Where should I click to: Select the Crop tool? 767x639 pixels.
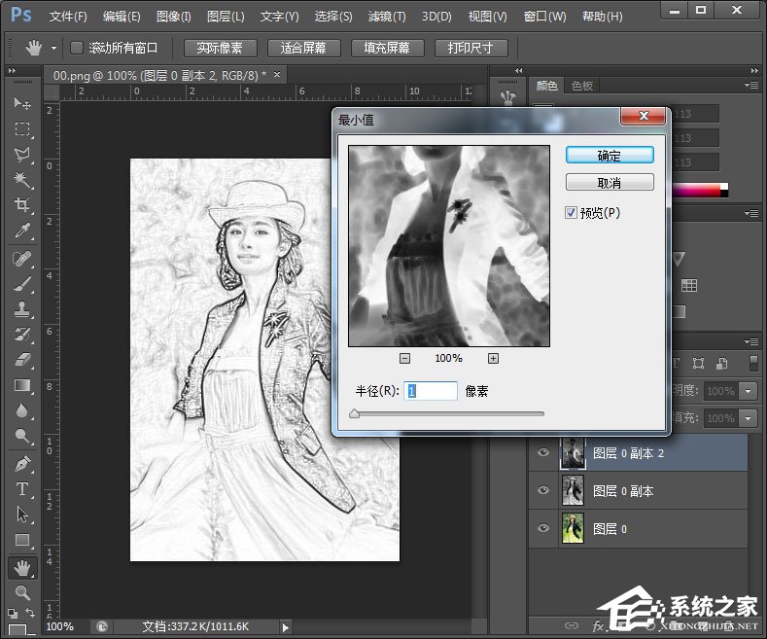(21, 205)
